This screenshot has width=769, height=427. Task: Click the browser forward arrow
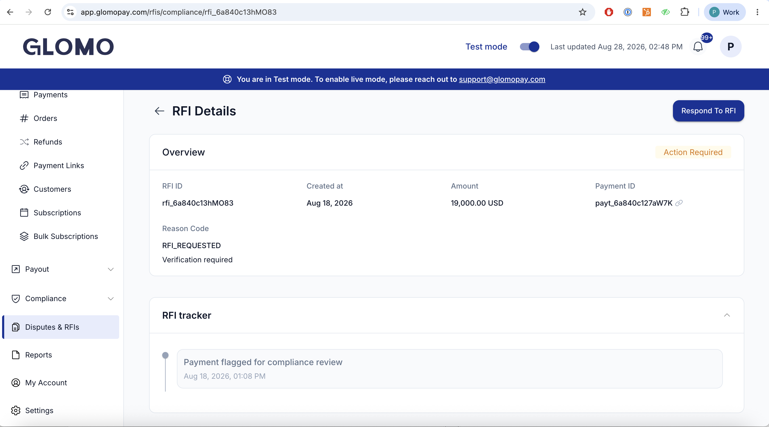click(x=29, y=12)
